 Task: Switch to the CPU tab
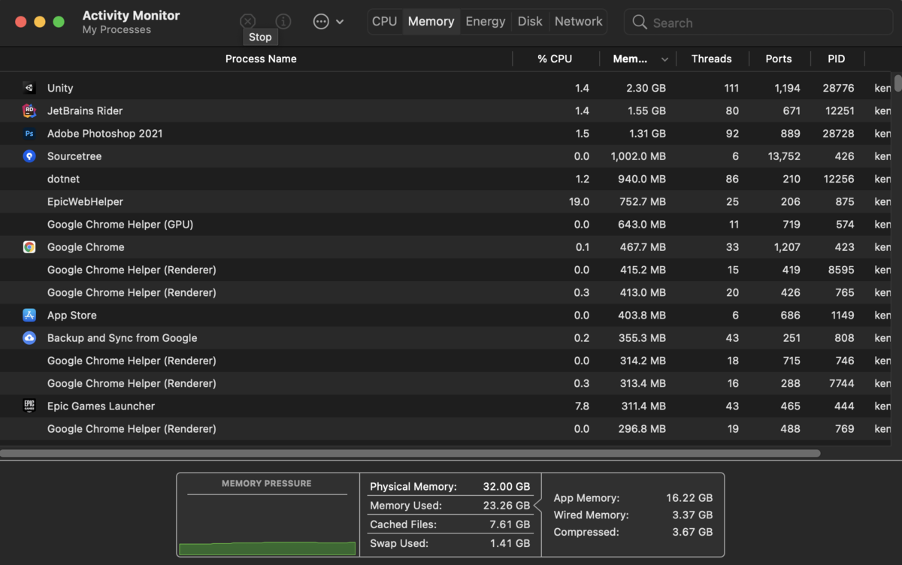[x=385, y=22]
